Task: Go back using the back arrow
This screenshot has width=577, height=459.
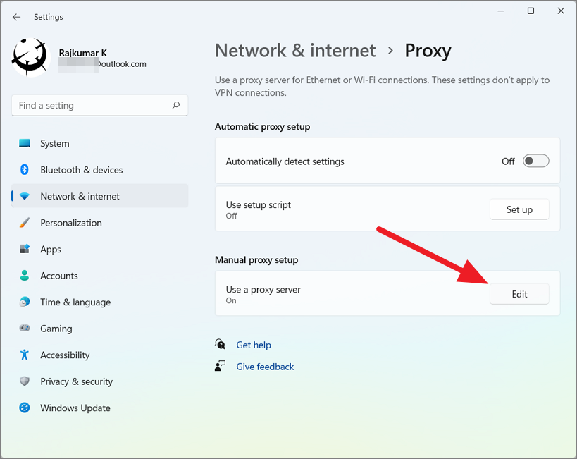Action: coord(16,17)
